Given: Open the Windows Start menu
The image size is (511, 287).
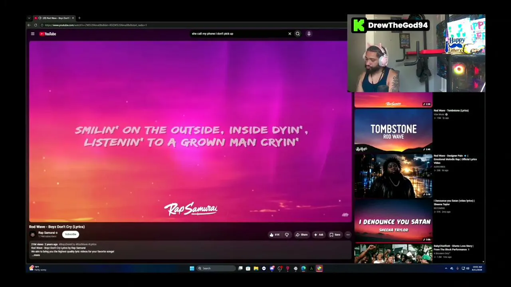Looking at the screenshot, I should pyautogui.click(x=192, y=268).
